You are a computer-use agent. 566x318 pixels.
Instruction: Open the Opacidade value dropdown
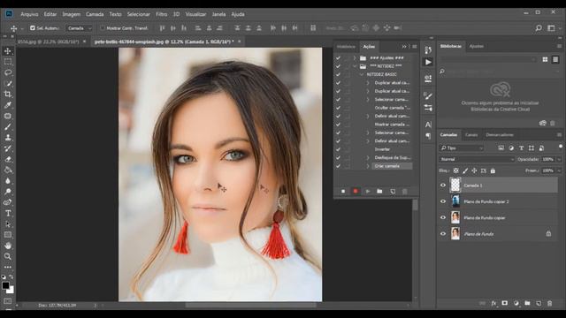(559, 159)
